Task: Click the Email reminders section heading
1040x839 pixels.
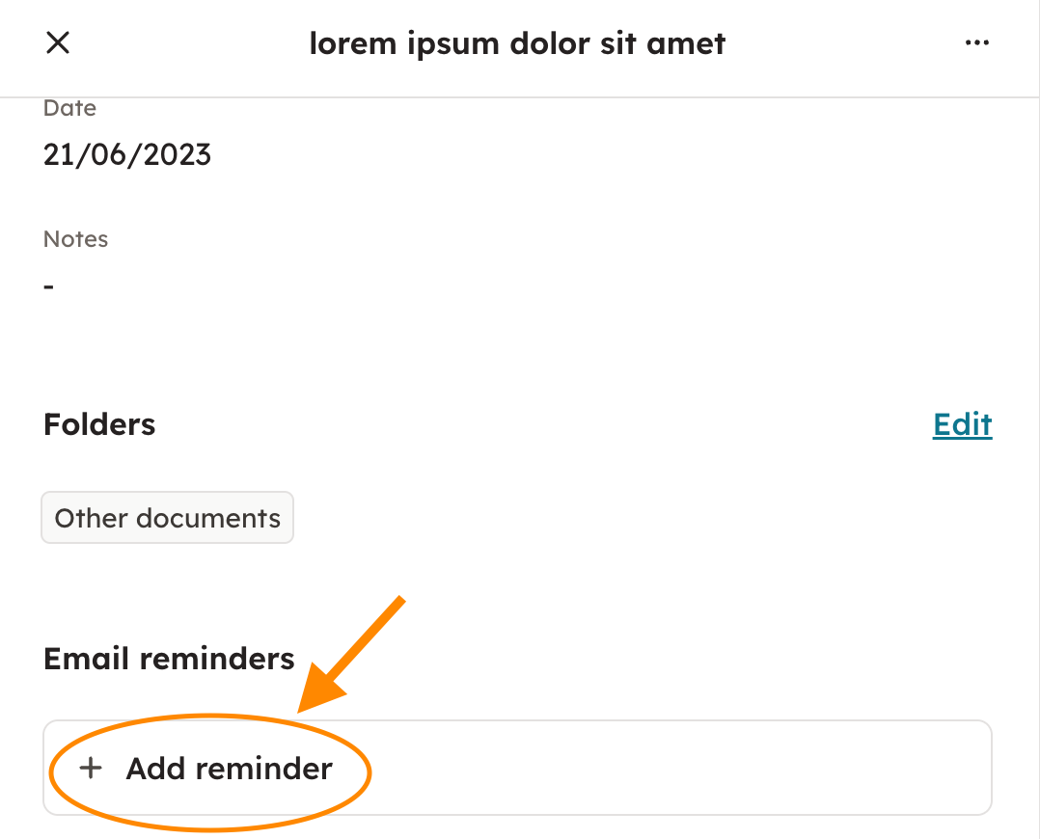Action: pyautogui.click(x=169, y=659)
